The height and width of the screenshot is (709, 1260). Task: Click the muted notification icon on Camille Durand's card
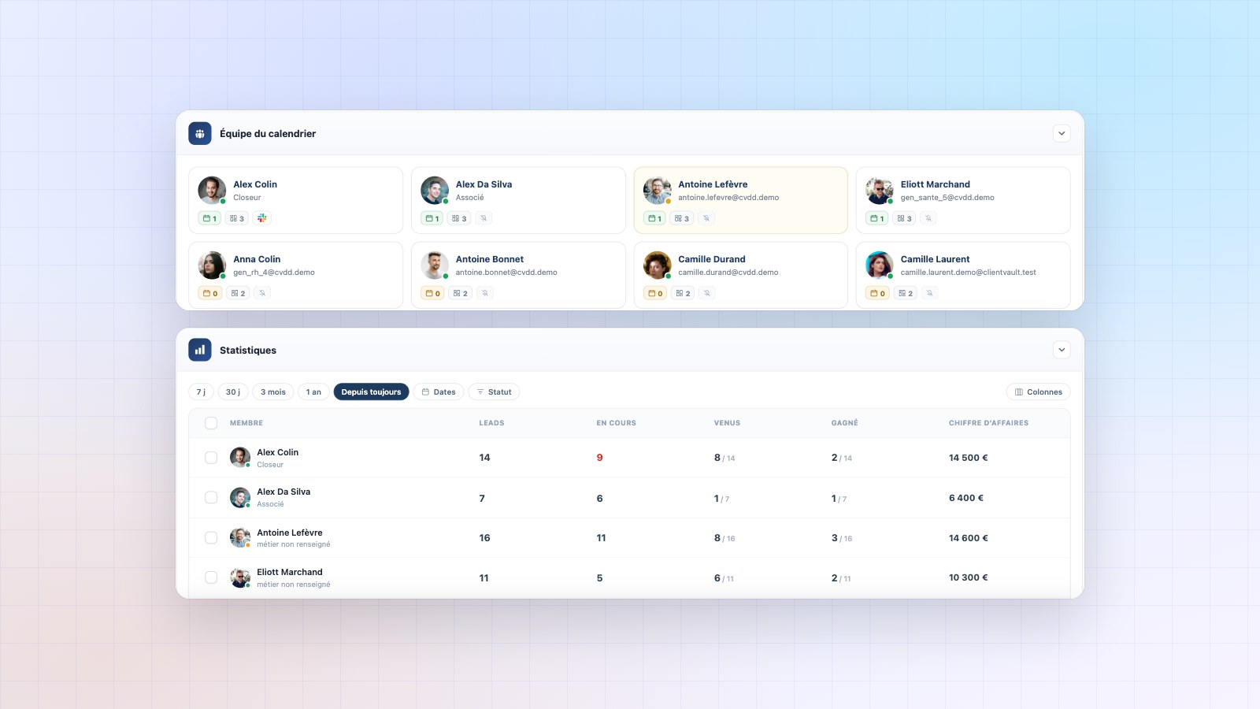click(x=707, y=293)
